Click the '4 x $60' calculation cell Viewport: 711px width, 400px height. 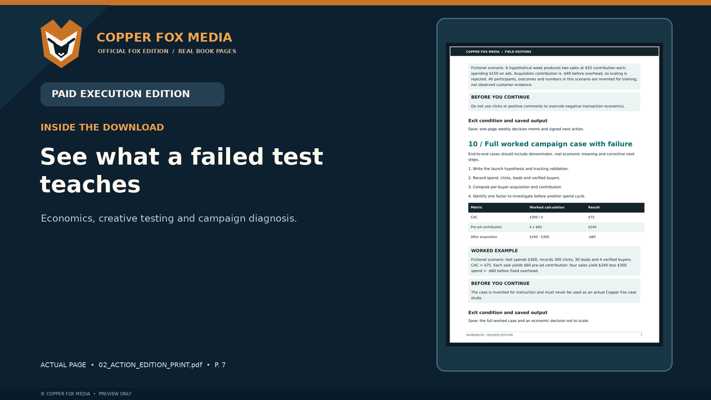click(x=535, y=227)
